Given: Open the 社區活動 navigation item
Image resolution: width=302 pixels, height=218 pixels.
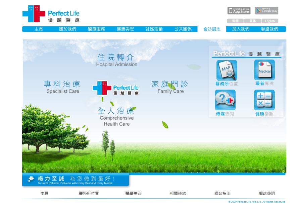Looking at the screenshot, I should (154, 29).
